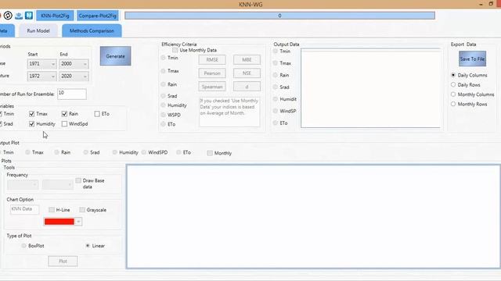Select Tmin radio in Output Data
The image size is (501, 281).
275,51
